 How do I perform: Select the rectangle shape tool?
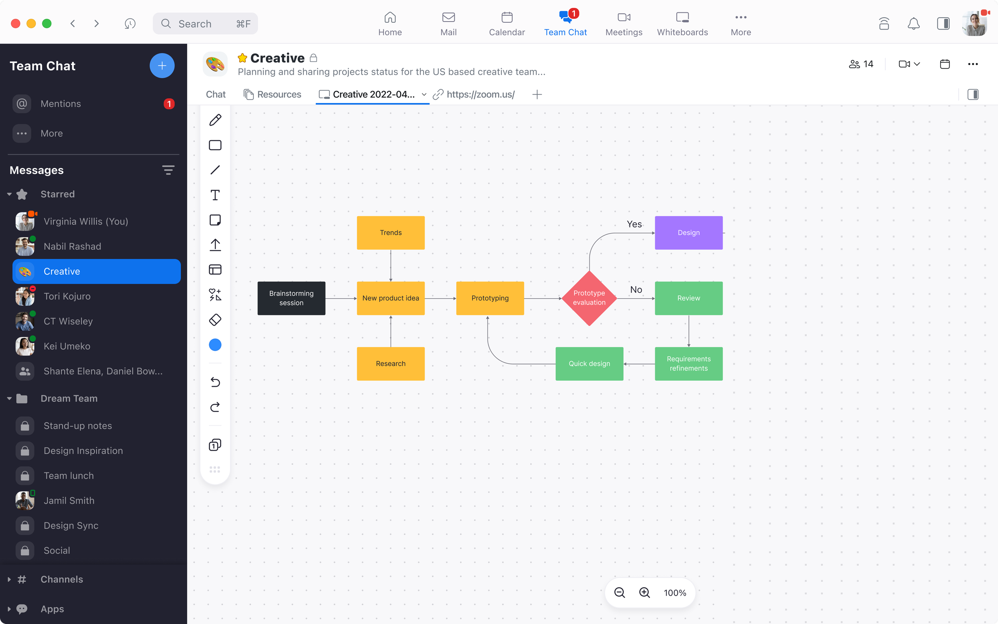pos(215,145)
